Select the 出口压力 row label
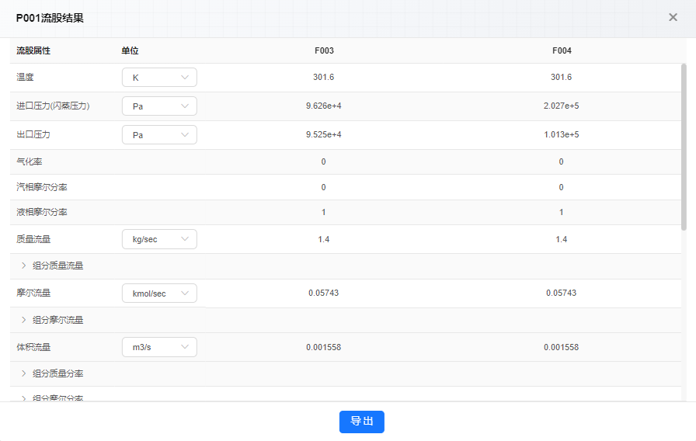This screenshot has width=696, height=441. (33, 135)
